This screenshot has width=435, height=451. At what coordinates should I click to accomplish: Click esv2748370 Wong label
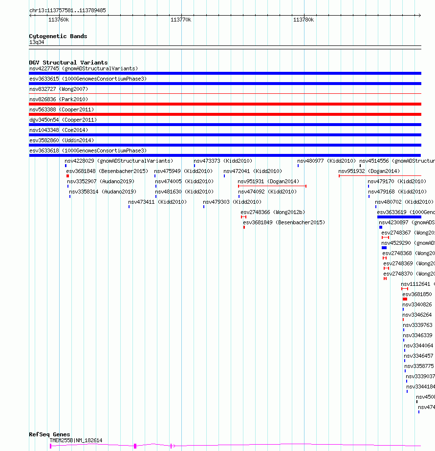click(409, 274)
